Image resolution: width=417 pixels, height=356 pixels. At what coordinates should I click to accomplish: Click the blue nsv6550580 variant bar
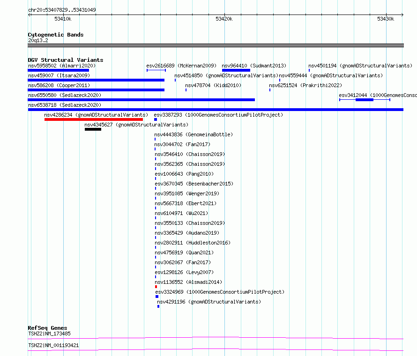(141, 100)
